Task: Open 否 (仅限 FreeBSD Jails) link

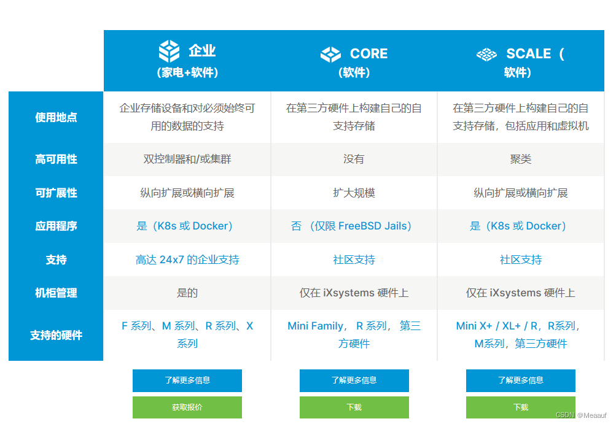Action: coord(351,226)
